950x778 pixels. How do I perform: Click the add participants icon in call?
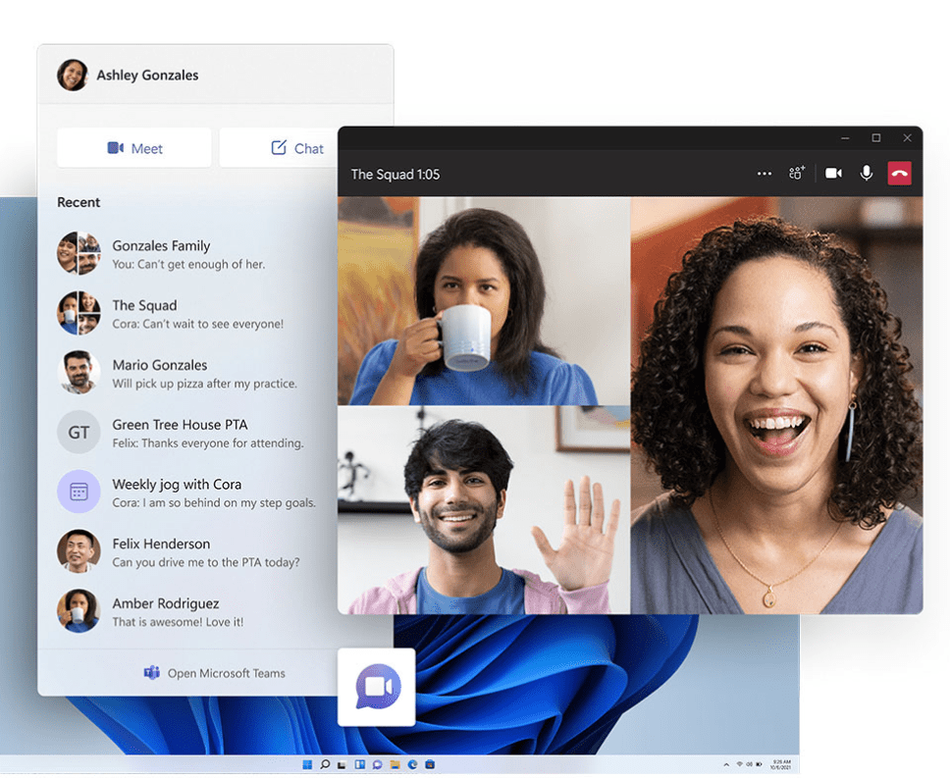797,174
